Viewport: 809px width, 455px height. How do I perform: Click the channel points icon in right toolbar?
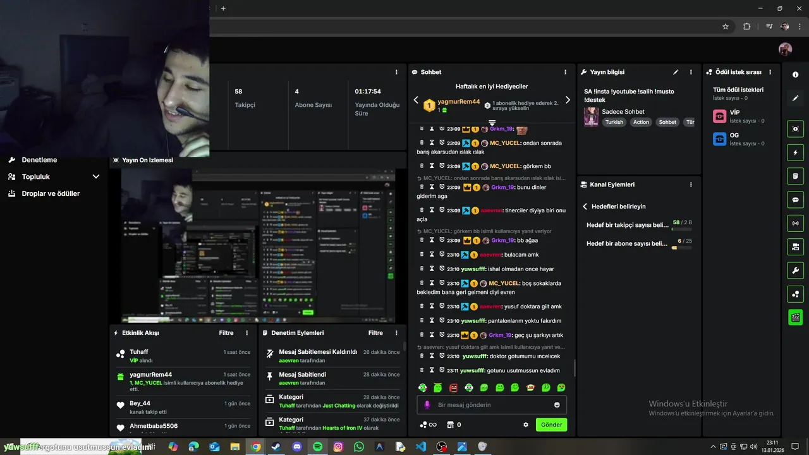click(796, 294)
